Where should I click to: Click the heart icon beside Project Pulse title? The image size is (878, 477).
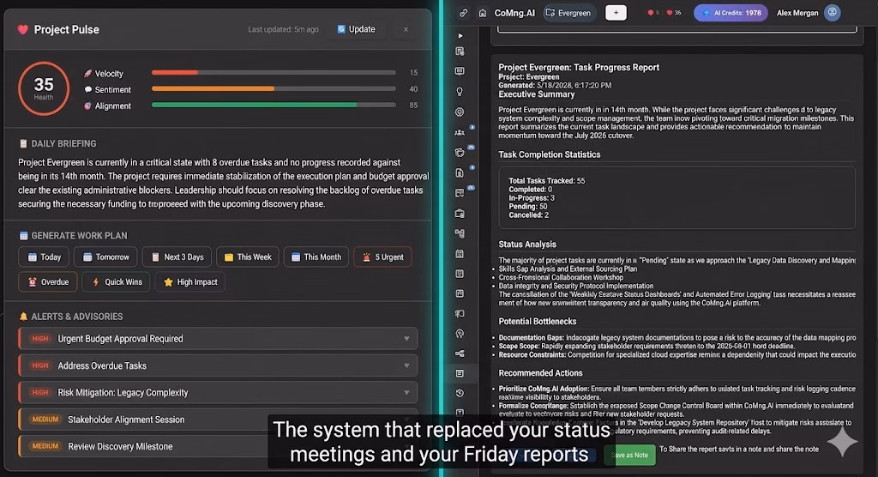[x=23, y=30]
